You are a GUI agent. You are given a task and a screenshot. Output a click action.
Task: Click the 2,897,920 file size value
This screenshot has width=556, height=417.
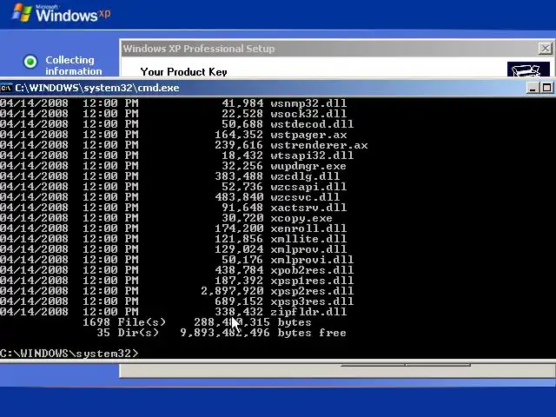232,291
